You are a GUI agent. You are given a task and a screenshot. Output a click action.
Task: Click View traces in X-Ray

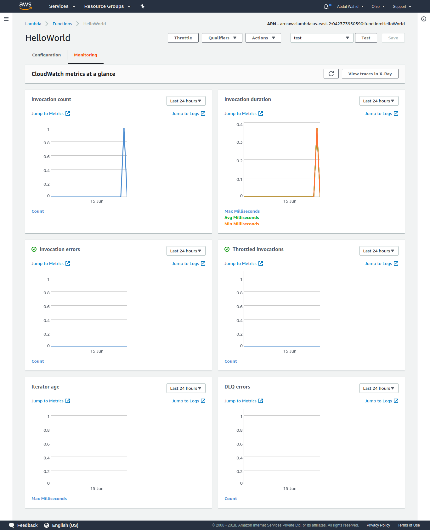(x=370, y=74)
